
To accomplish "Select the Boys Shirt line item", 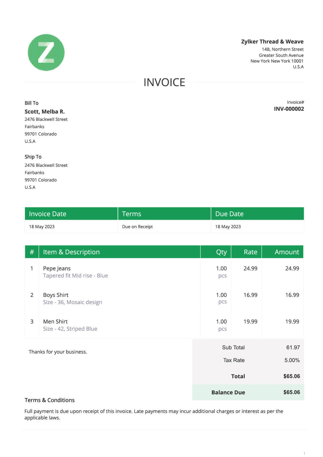I will point(56,295).
